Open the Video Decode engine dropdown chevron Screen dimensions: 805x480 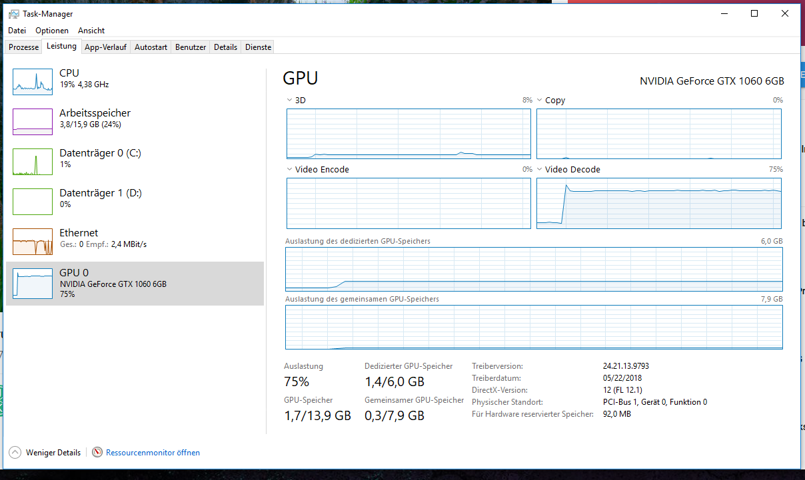pos(539,169)
